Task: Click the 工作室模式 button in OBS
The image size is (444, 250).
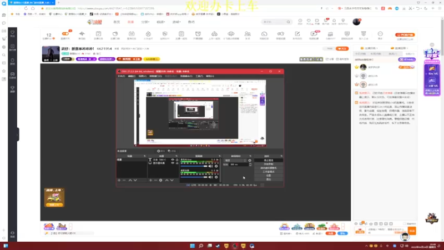Action: coord(269,172)
